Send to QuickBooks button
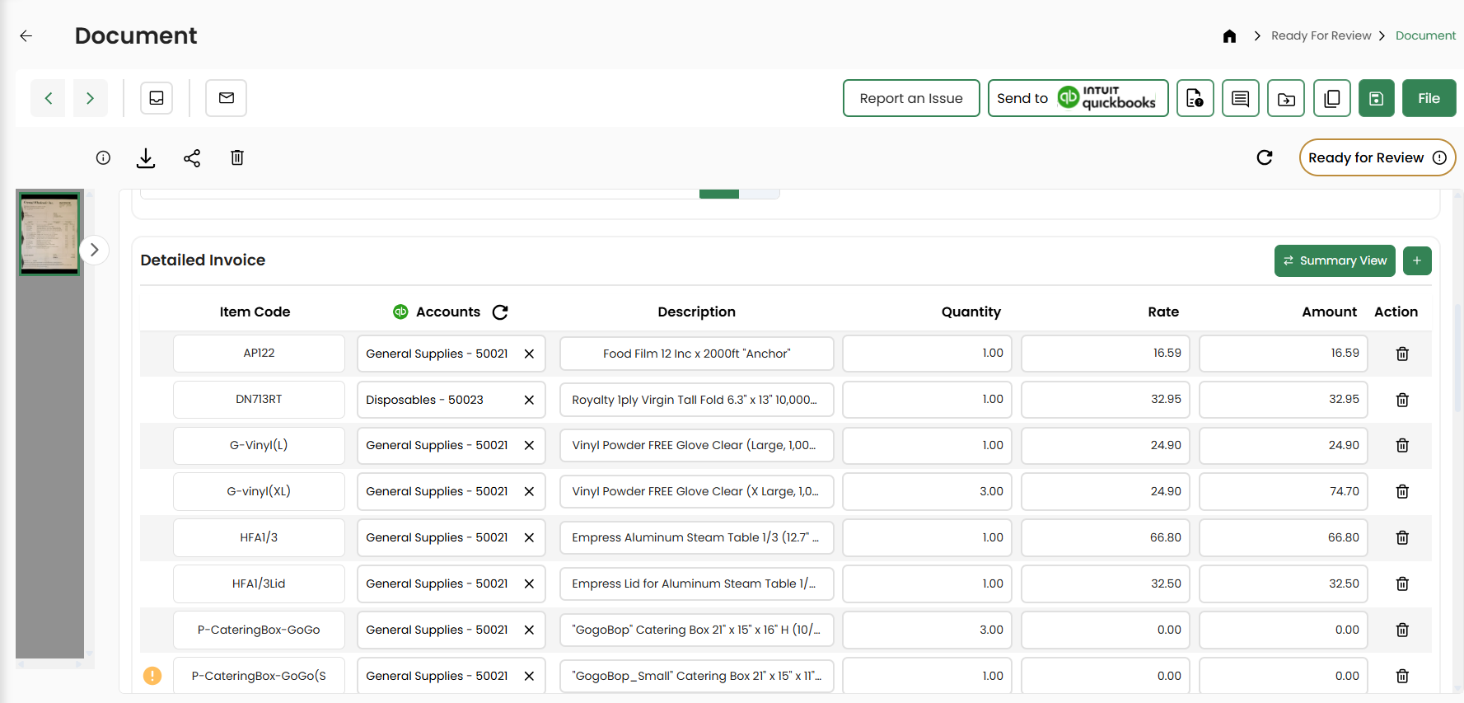The height and width of the screenshot is (703, 1464). coord(1077,99)
